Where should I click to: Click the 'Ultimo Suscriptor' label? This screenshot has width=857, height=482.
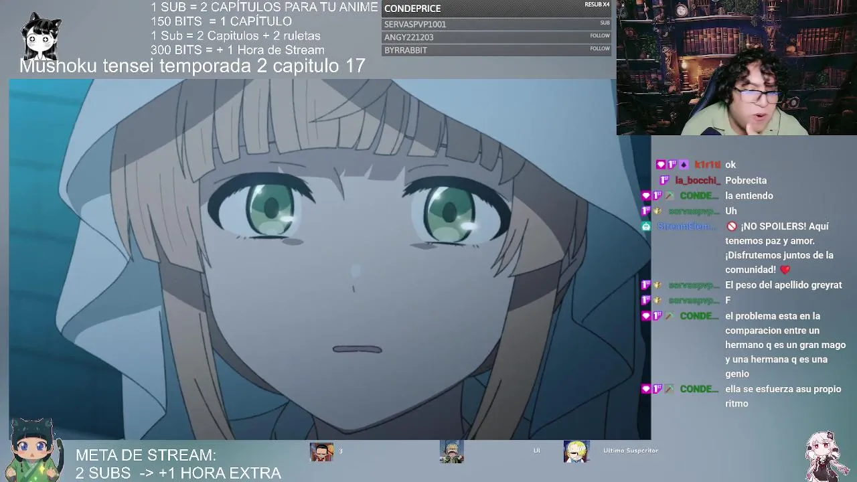coord(631,451)
